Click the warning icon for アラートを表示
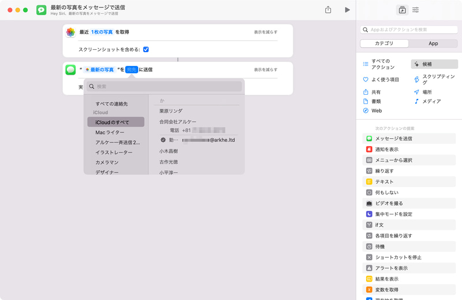The image size is (462, 300). point(369,268)
